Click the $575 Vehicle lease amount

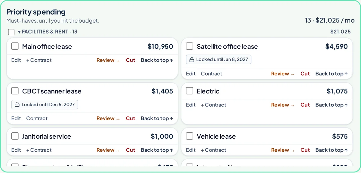point(340,136)
